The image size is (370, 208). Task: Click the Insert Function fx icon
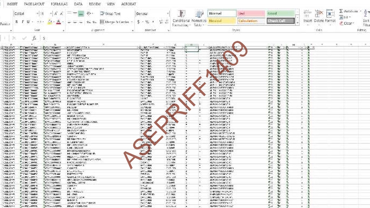click(x=34, y=38)
